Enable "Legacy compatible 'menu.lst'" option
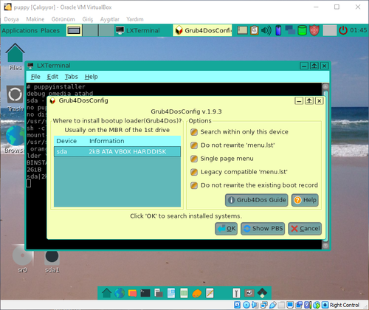Screen dimensions: 369x310 (x=194, y=172)
